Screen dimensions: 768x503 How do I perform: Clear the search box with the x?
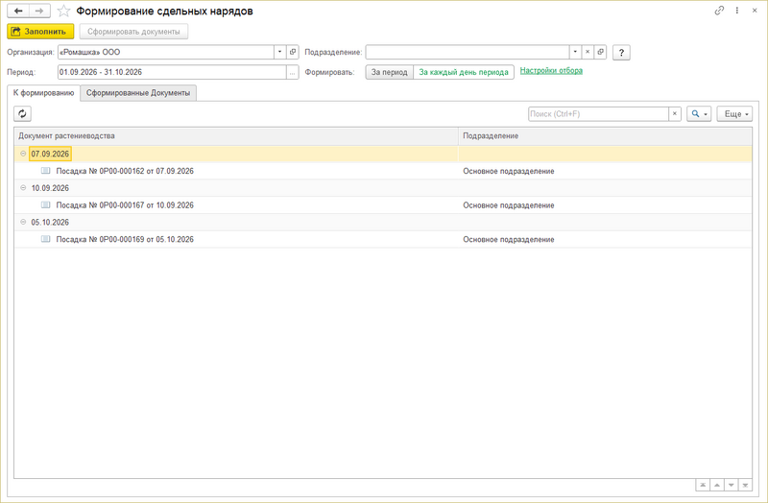tap(675, 113)
